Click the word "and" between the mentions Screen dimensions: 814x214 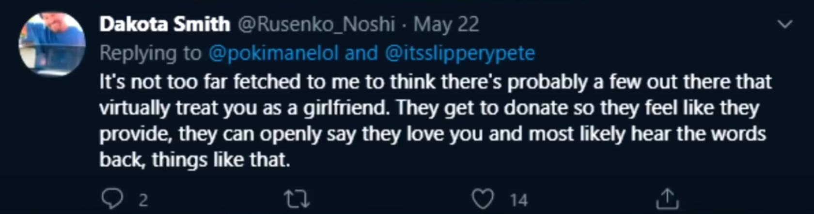coord(361,53)
